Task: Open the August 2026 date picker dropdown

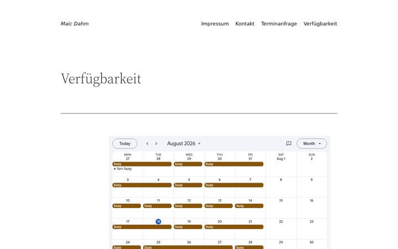Action: 184,143
